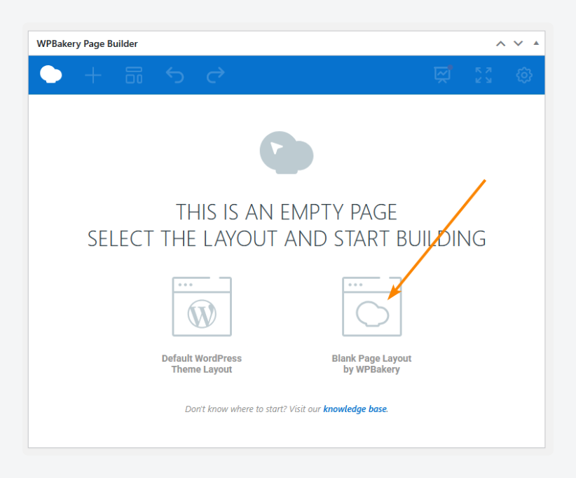Add new element with plus icon

pos(93,75)
